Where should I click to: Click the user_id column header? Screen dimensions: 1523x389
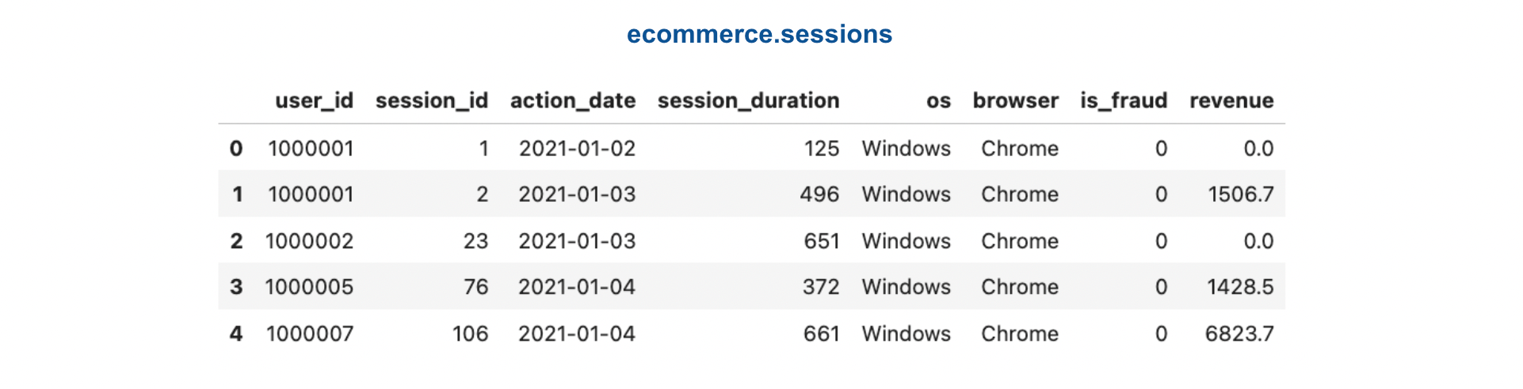pos(314,100)
